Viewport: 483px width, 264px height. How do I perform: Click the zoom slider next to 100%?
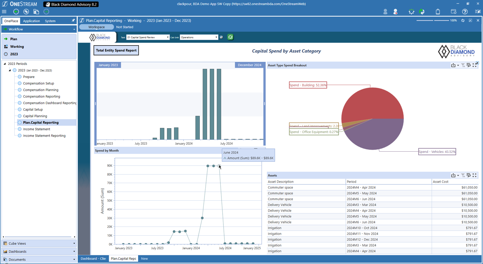pyautogui.click(x=432, y=20)
